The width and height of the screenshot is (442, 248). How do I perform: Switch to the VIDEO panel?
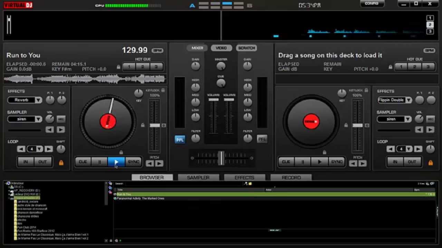(221, 48)
